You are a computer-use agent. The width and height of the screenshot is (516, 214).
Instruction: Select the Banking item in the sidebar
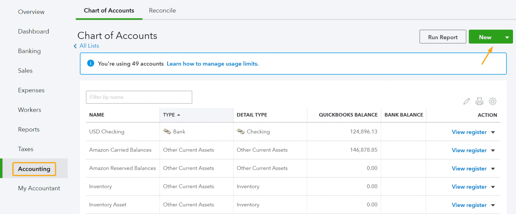pos(29,51)
